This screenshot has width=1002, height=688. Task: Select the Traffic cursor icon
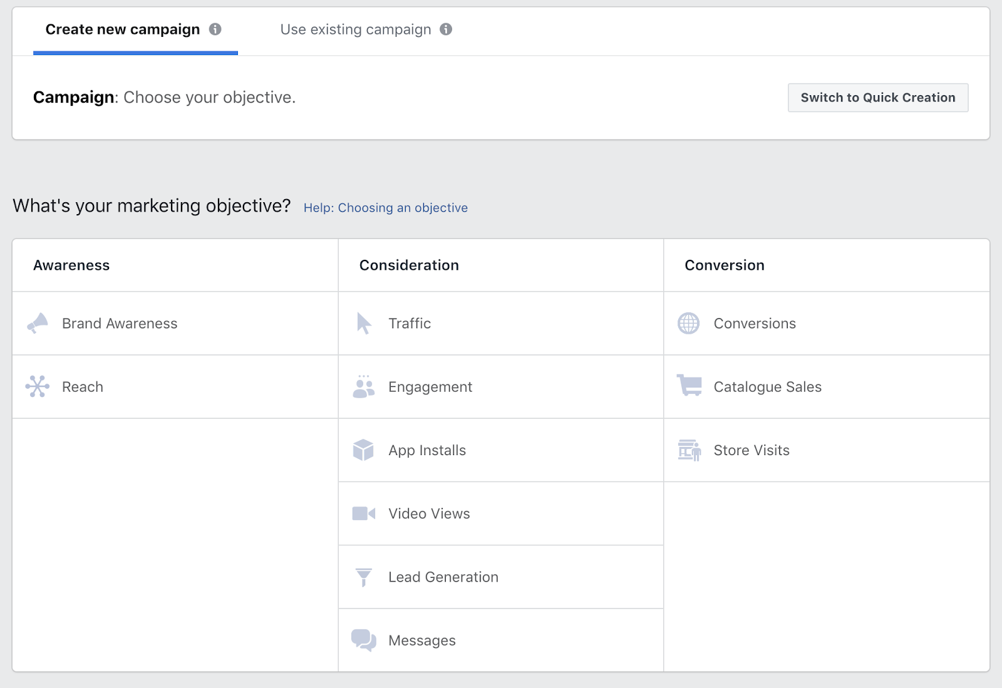coord(364,323)
